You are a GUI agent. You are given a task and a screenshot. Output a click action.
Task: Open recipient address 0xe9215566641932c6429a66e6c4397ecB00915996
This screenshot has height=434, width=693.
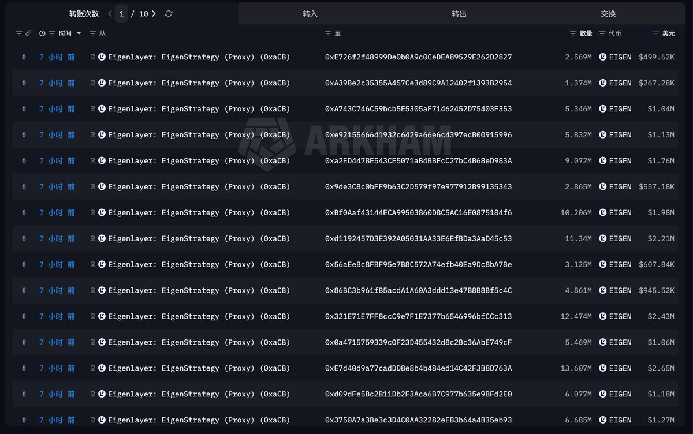pyautogui.click(x=419, y=135)
